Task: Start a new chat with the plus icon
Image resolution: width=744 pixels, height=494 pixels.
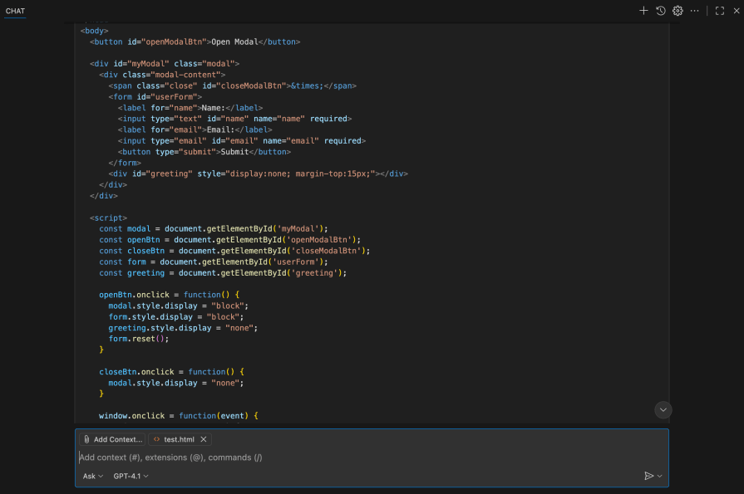Action: pos(643,11)
